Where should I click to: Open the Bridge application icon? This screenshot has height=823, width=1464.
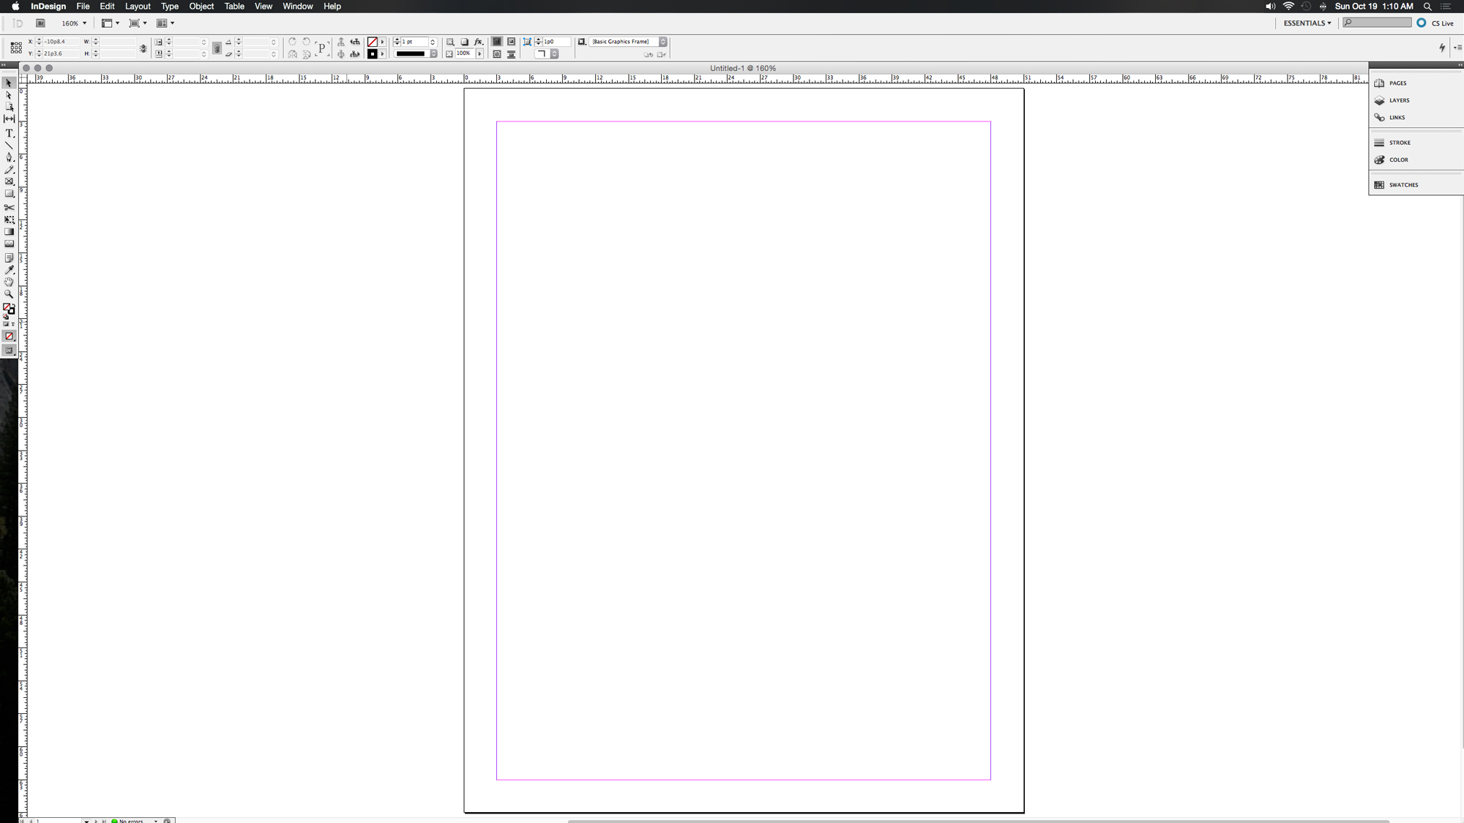[41, 23]
